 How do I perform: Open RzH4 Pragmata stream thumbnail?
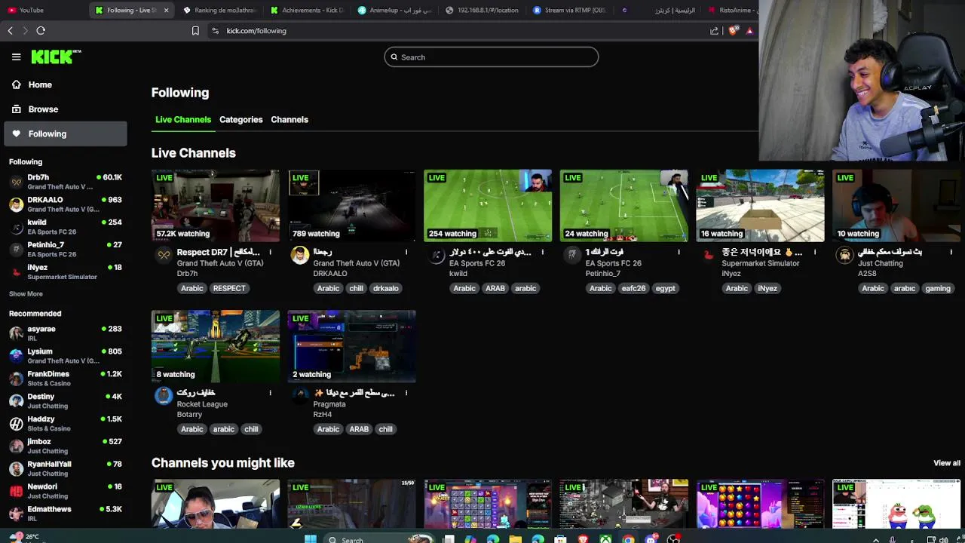pos(351,346)
